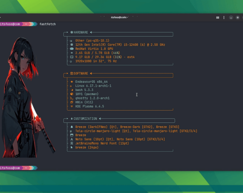243x193 pixels.
Task: Click 1091 (pacman) text
Action: click(x=87, y=94)
